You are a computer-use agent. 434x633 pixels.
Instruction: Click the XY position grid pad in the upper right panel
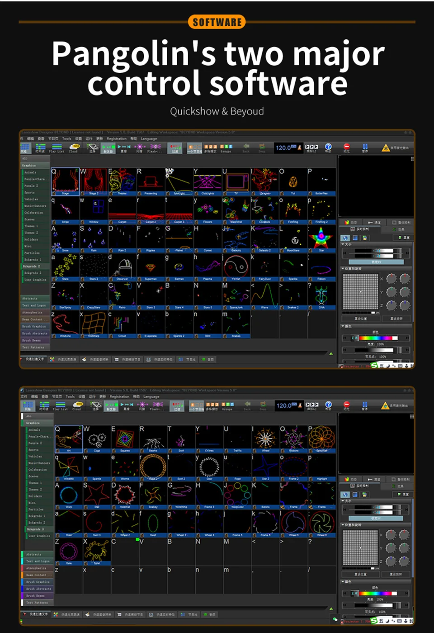(360, 291)
